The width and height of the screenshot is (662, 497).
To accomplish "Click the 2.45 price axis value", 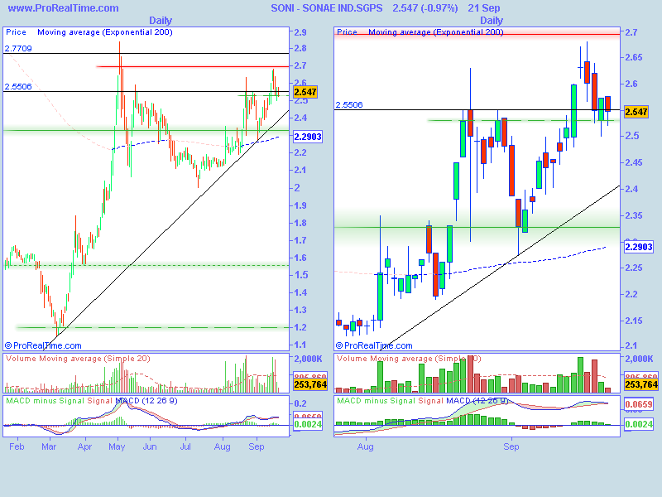I will pos(634,162).
